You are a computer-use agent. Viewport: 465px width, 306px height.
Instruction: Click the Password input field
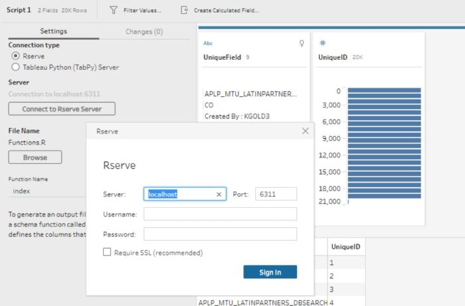(220, 234)
